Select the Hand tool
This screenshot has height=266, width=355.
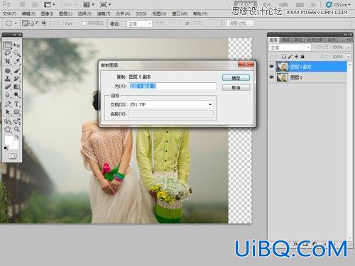click(8, 129)
